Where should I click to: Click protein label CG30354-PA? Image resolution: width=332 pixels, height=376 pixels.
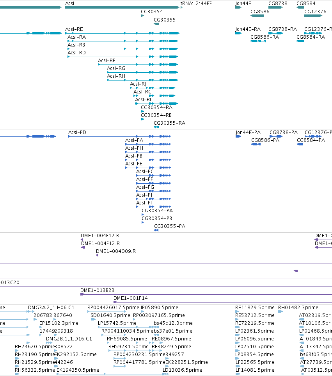(157, 211)
